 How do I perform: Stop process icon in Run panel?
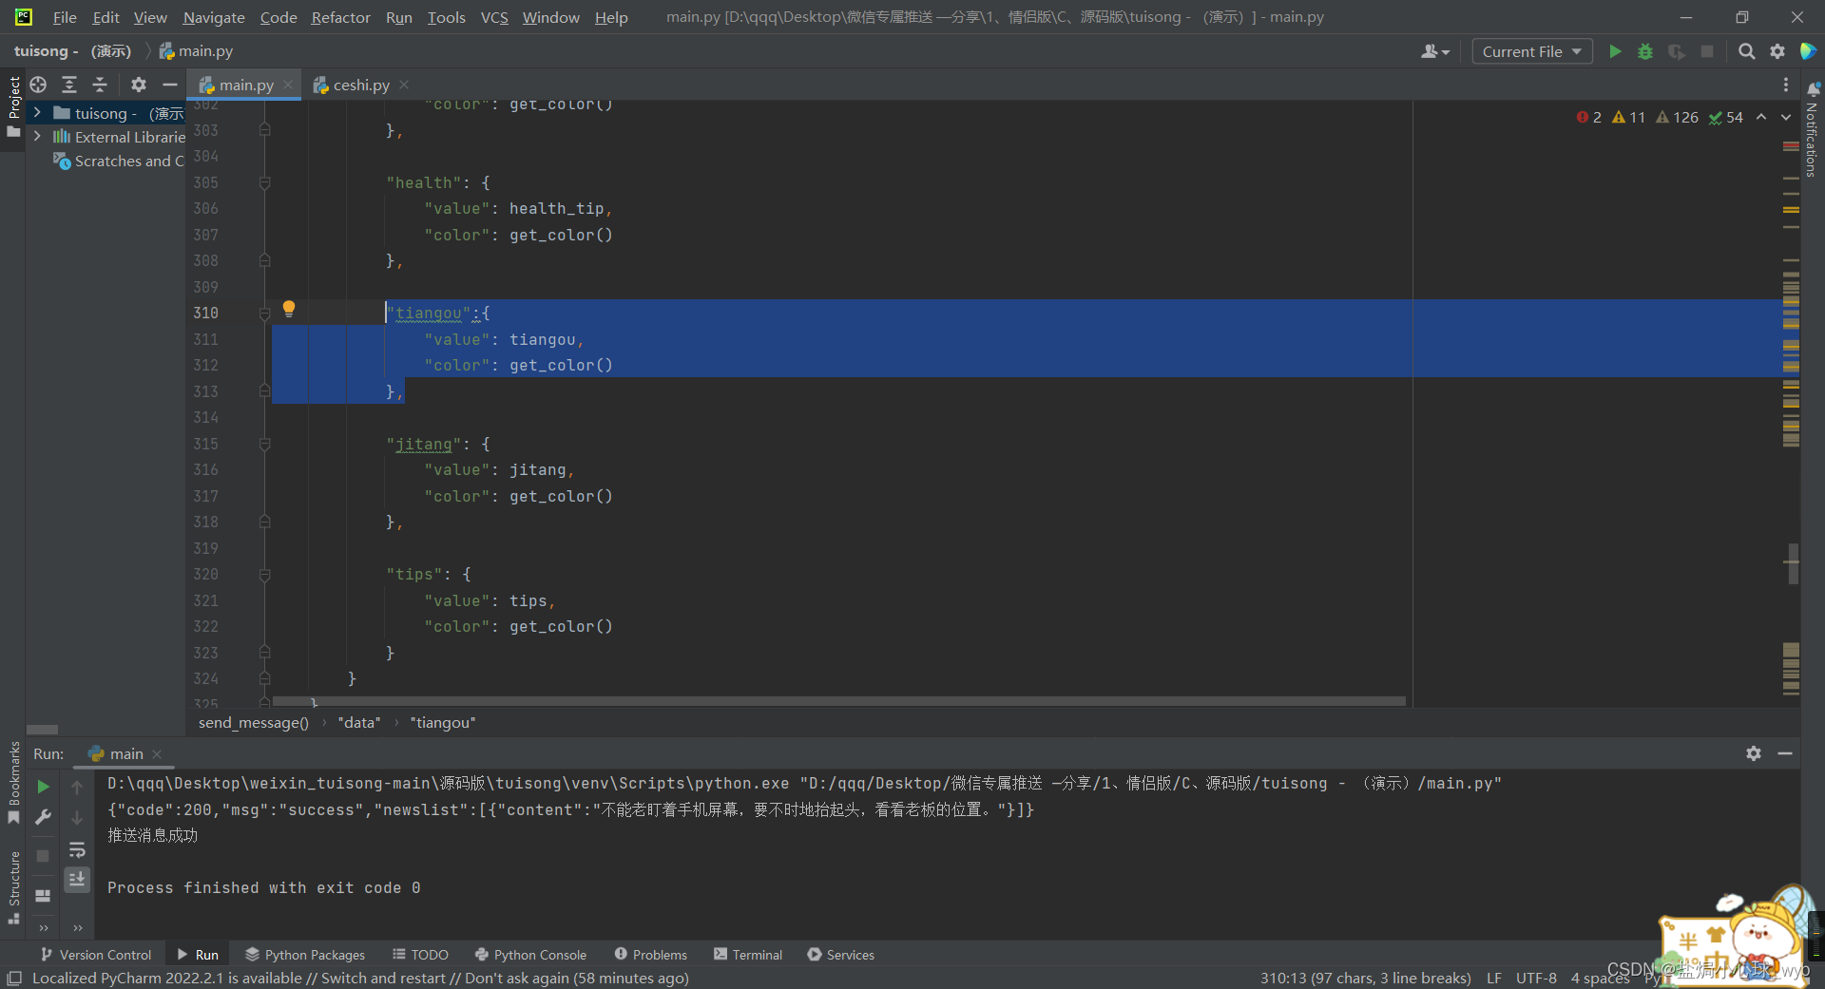point(43,856)
